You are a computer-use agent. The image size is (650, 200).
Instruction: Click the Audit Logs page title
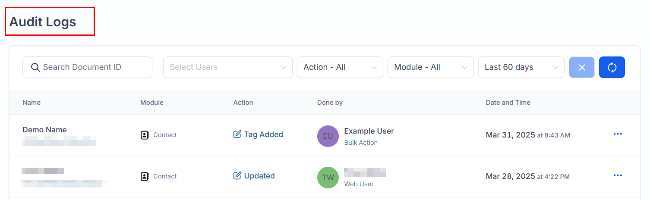point(43,22)
